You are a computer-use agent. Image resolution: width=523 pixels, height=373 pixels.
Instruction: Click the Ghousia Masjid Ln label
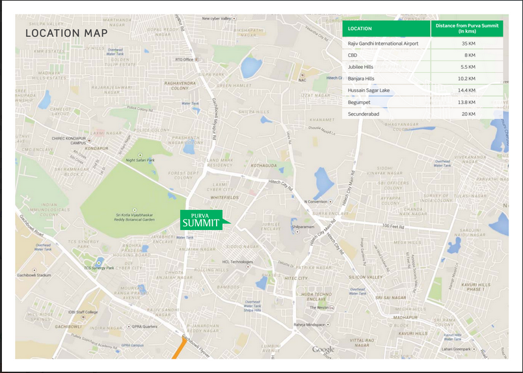(x=321, y=131)
